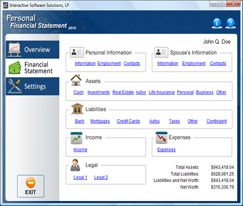Click the John Q. Doe name
Screen dimensions: 243x206
click(217, 42)
